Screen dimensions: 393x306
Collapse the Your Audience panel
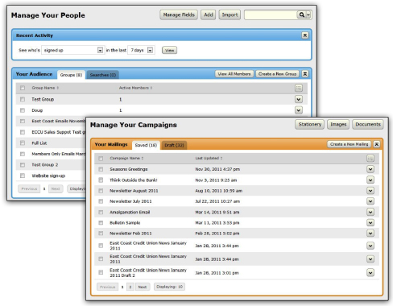pyautogui.click(x=305, y=74)
